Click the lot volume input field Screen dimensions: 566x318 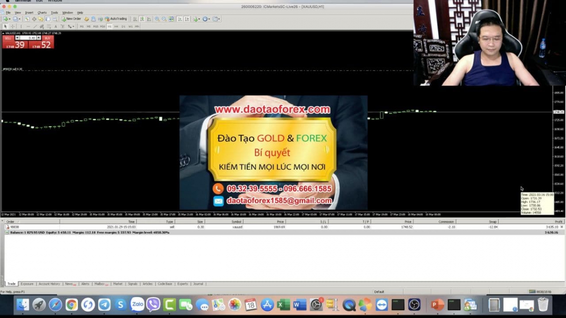(x=28, y=38)
